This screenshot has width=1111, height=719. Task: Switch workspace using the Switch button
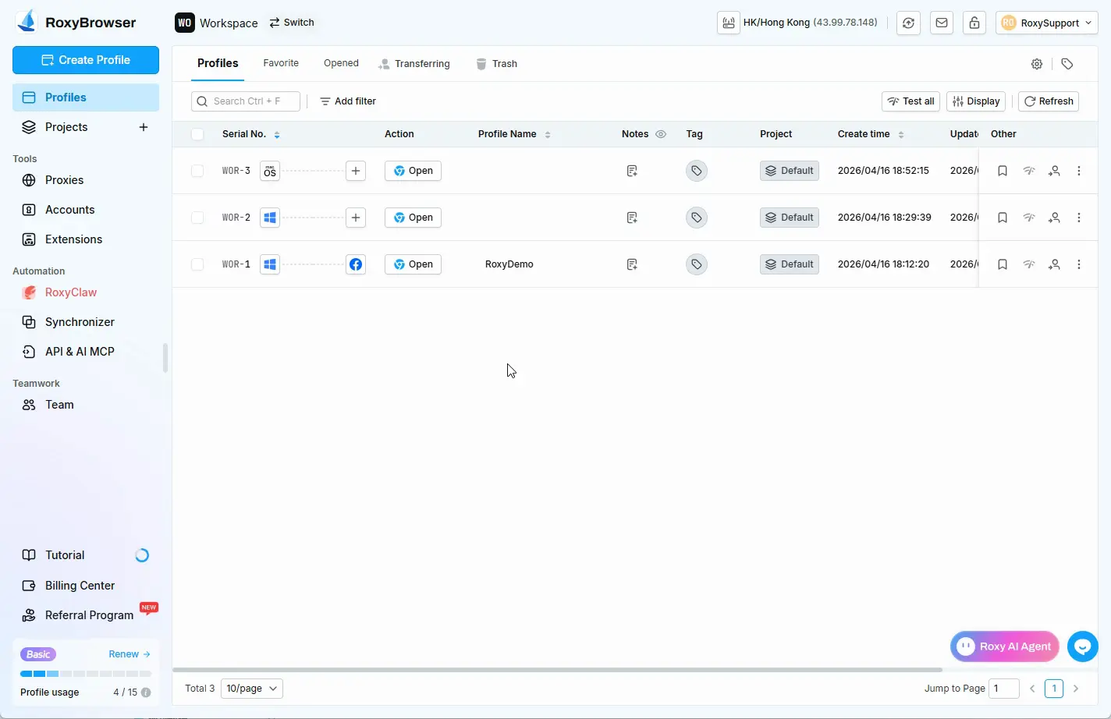pyautogui.click(x=292, y=23)
